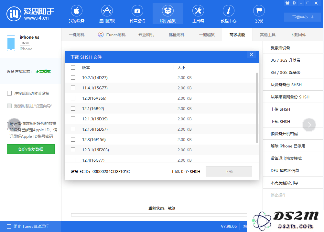
Task: Check the 12.4(16G77) checkbox
Action: (x=73, y=160)
